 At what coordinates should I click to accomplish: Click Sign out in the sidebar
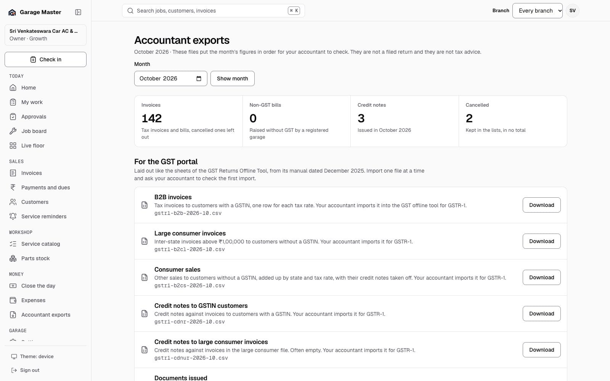click(45, 370)
